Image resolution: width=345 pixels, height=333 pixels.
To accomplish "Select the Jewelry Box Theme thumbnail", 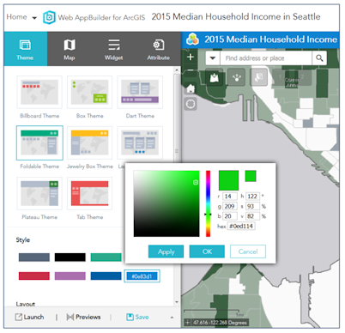I will pyautogui.click(x=89, y=142).
